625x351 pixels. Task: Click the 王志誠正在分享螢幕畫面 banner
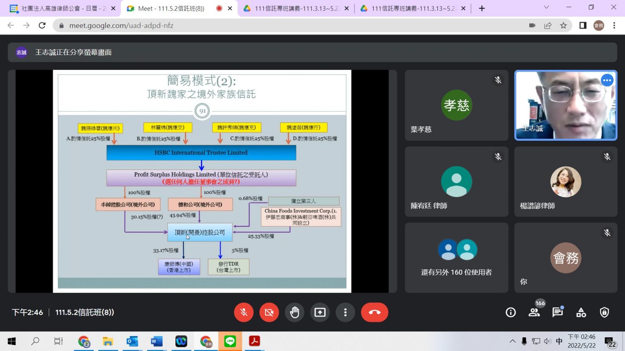tap(312, 52)
